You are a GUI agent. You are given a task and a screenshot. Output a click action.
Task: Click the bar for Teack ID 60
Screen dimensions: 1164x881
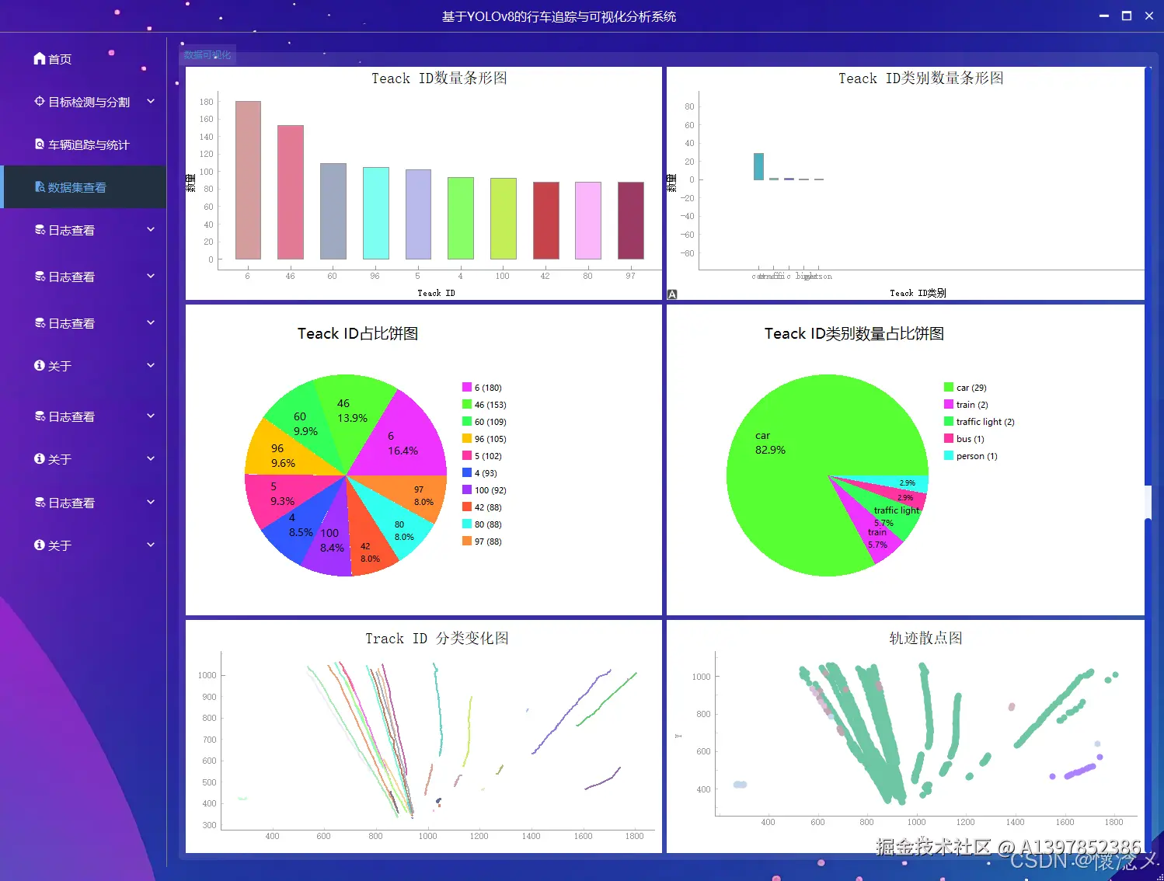coord(333,211)
